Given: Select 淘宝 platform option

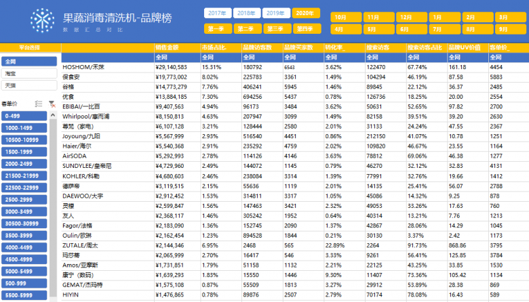Looking at the screenshot, I should 28,73.
